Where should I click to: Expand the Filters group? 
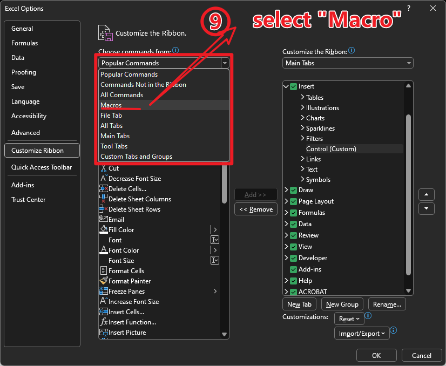302,138
